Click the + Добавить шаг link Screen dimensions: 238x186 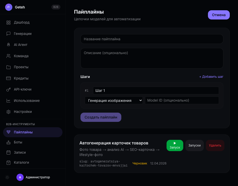coord(211,77)
